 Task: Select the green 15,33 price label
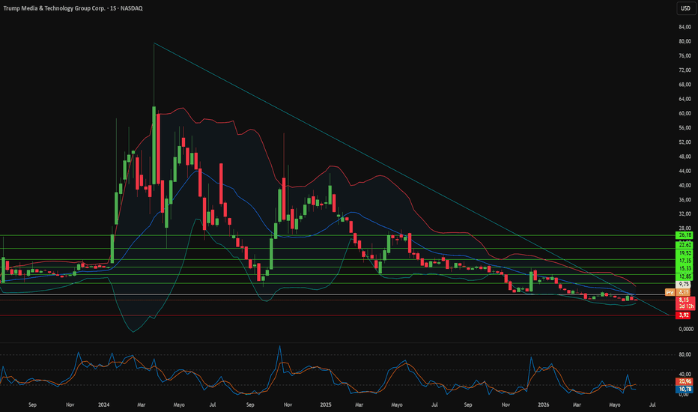point(685,268)
